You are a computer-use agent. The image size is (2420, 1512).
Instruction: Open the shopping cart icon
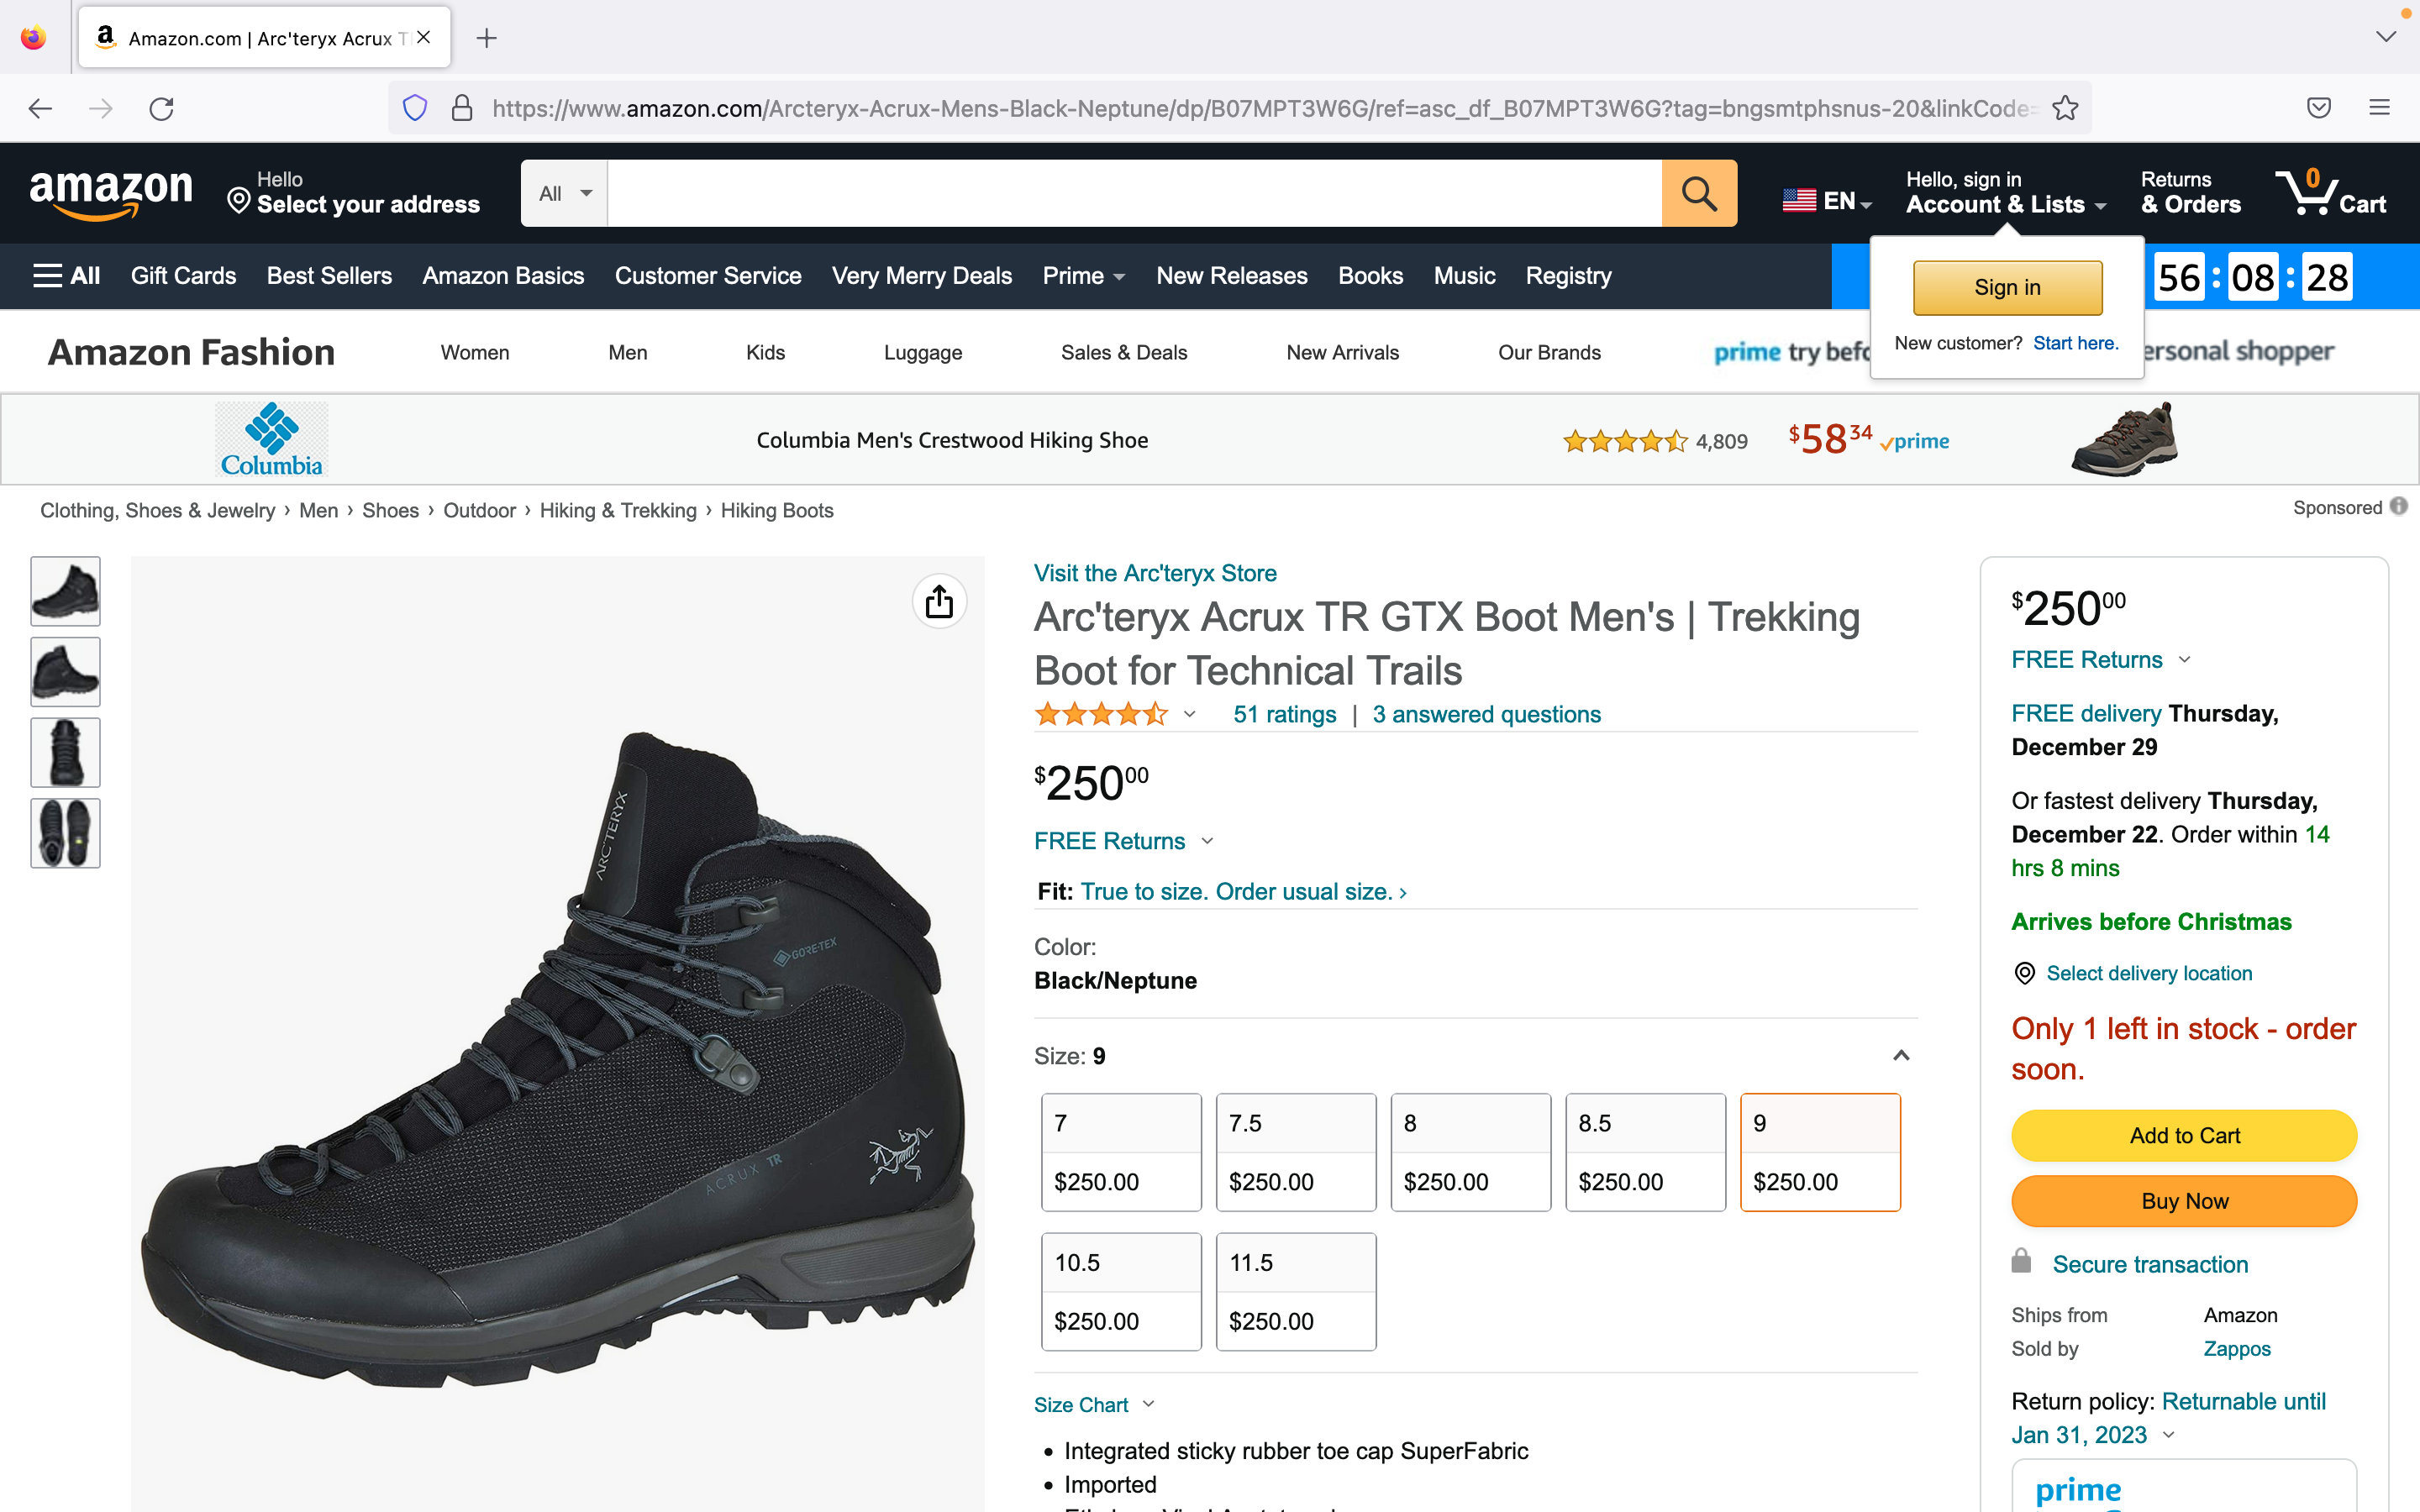[x=2331, y=192]
